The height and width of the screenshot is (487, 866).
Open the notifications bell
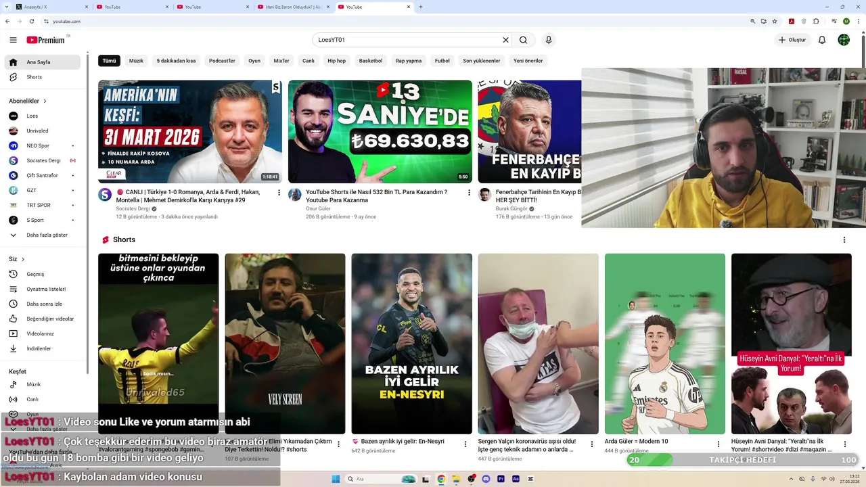click(x=822, y=40)
